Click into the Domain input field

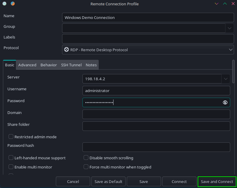(x=156, y=114)
